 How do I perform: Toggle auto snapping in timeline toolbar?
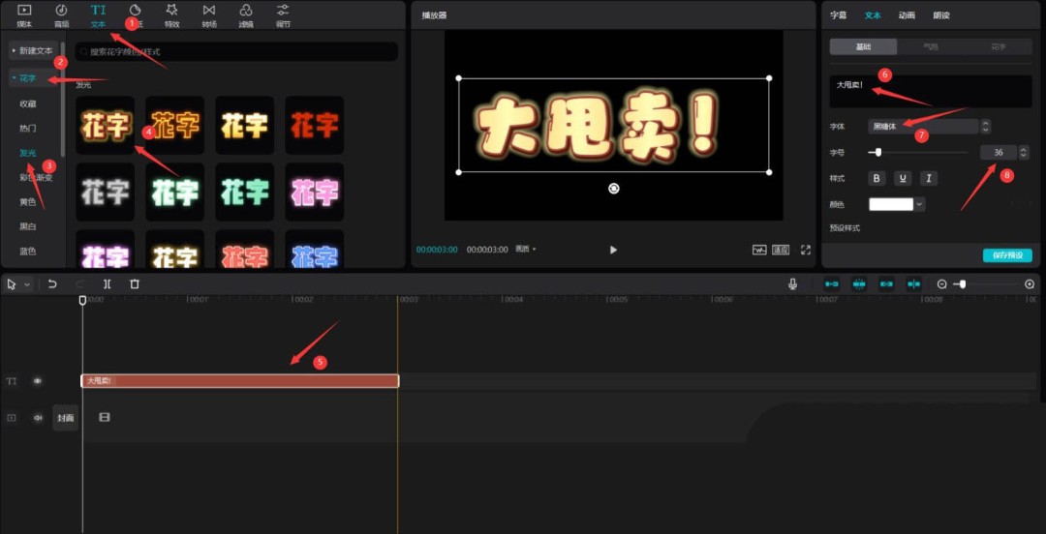(859, 284)
